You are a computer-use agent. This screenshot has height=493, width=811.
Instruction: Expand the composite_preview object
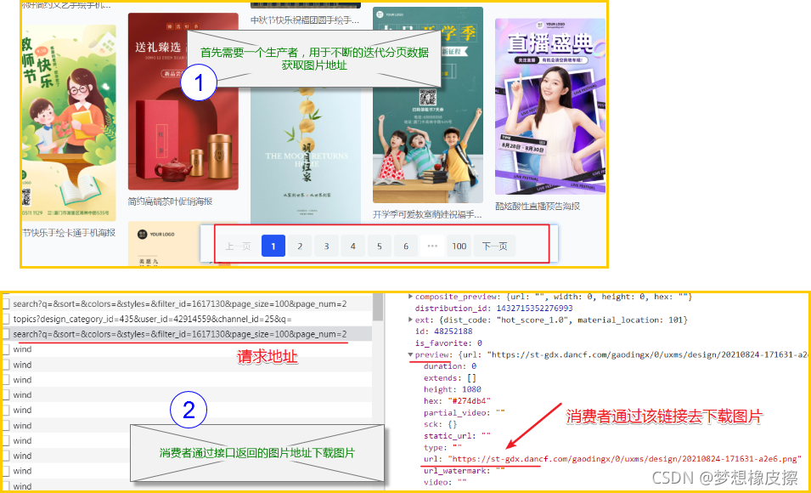click(411, 297)
